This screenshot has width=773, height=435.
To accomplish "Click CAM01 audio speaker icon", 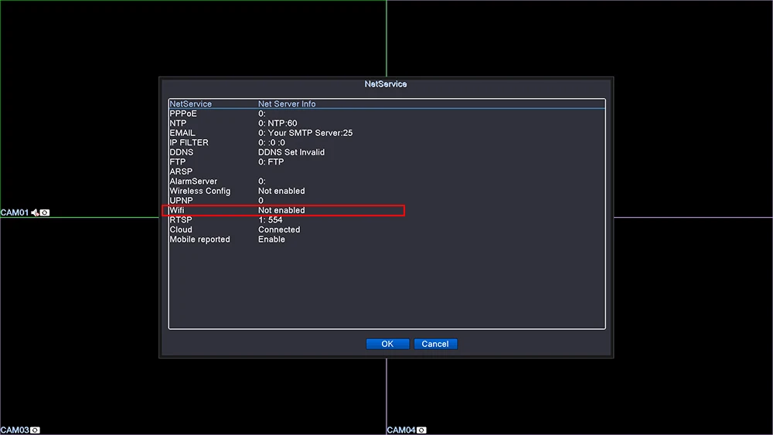I will click(35, 212).
